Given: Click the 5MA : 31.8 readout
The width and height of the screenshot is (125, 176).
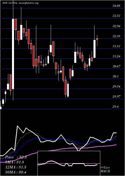Looking at the screenshot, I should coord(14,162).
